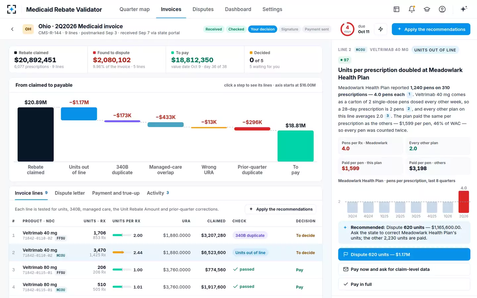Click the Found to dispute summary card
The height and width of the screenshot is (298, 477).
click(x=127, y=60)
